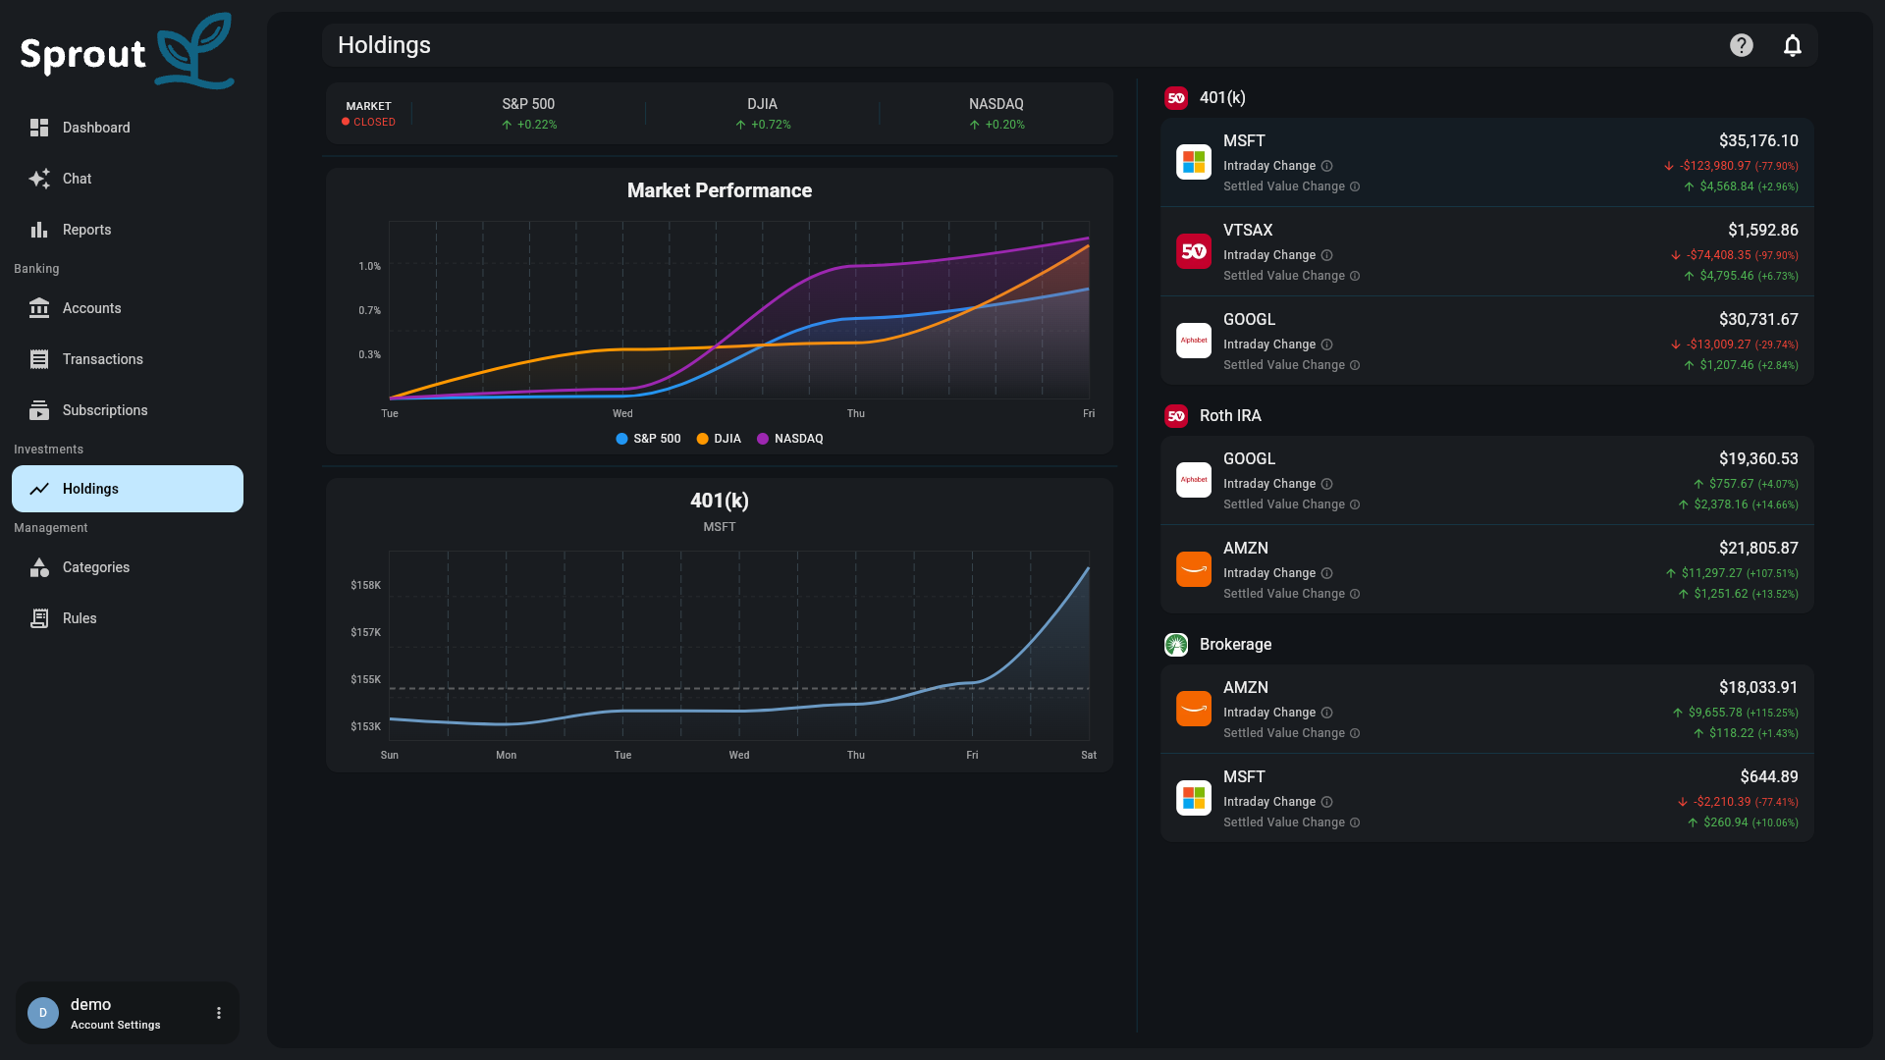Navigate to Reports
Image resolution: width=1885 pixels, height=1060 pixels.
[128, 230]
